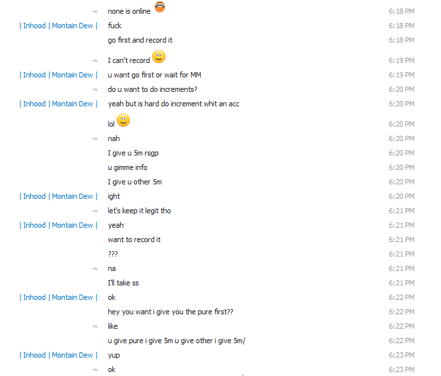Click the smiley emoticon after 'I can't record'

pyautogui.click(x=159, y=56)
